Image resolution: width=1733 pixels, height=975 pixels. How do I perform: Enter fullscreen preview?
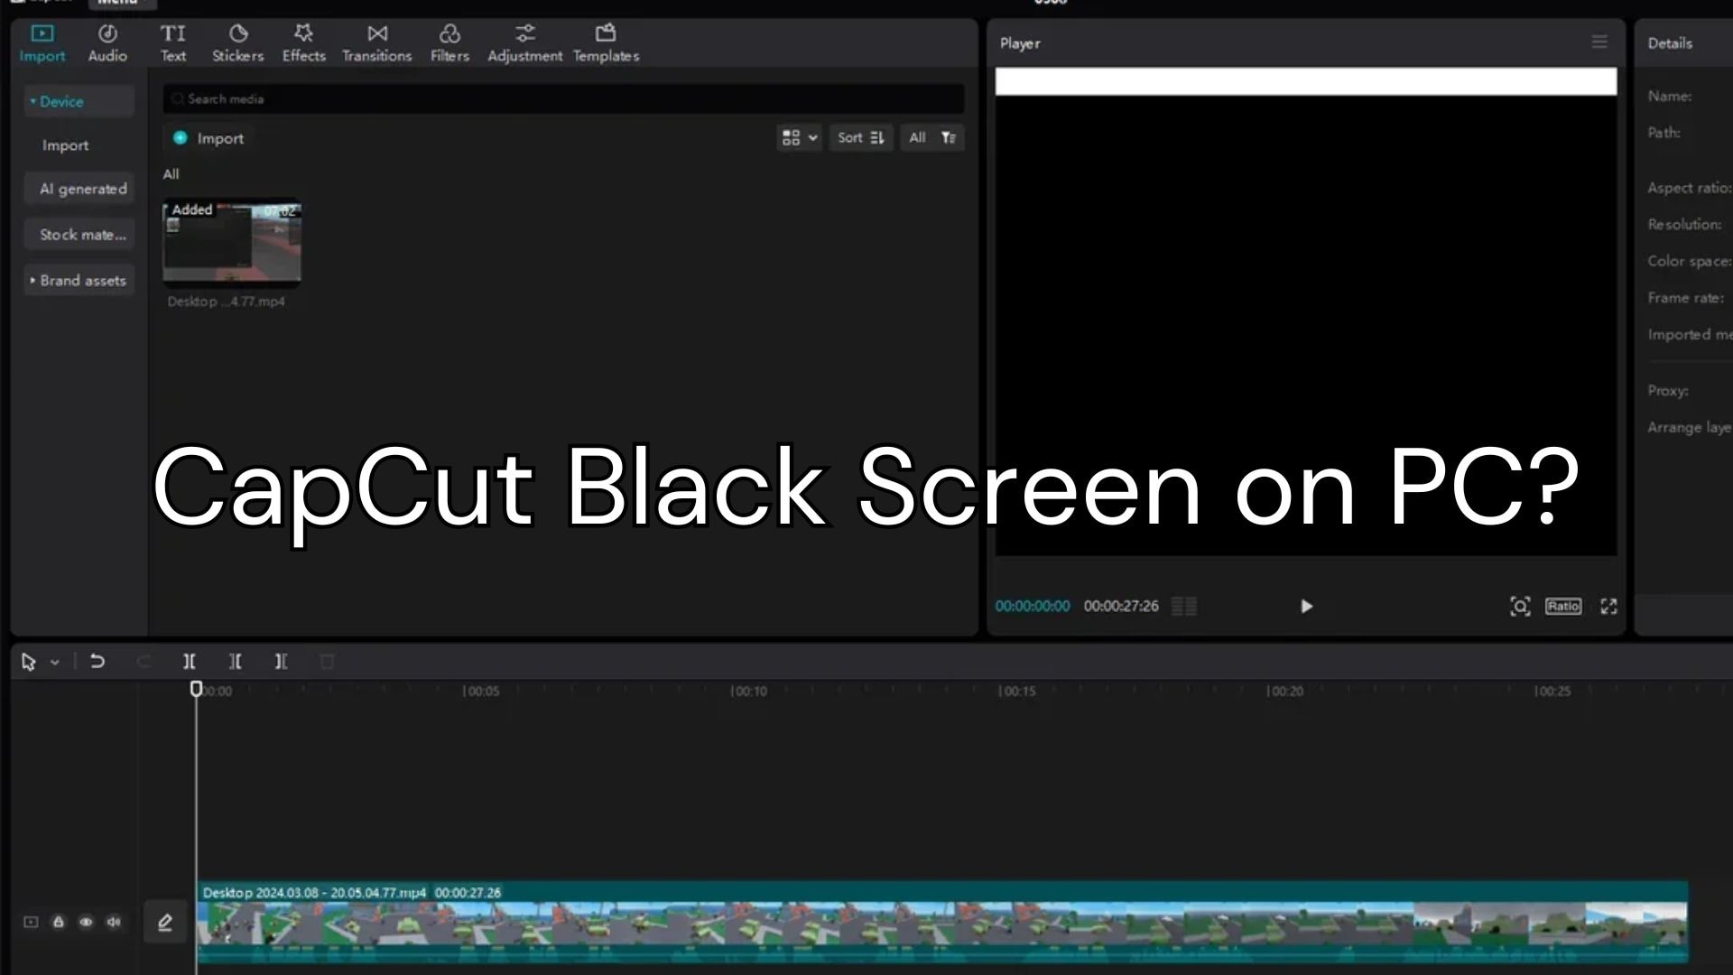tap(1608, 607)
